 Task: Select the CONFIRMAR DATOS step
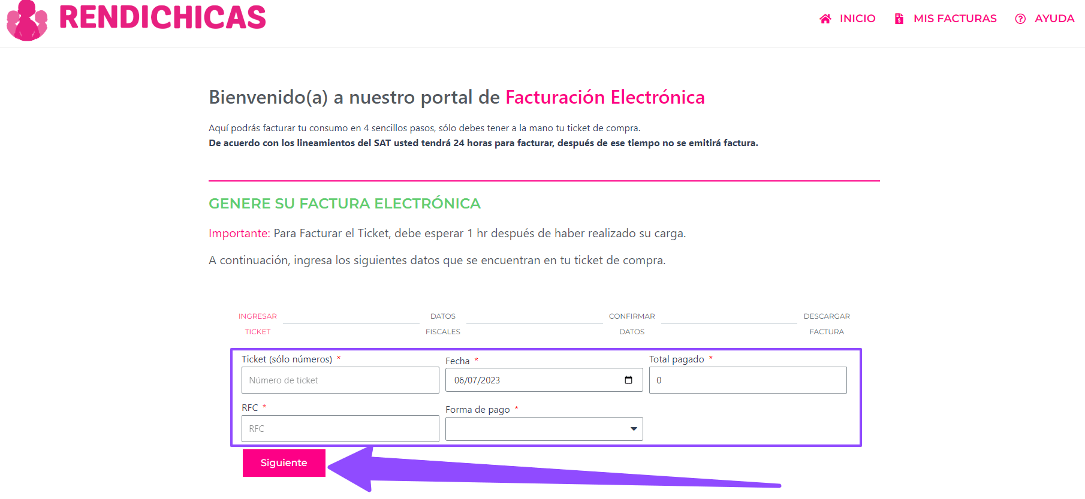point(632,323)
